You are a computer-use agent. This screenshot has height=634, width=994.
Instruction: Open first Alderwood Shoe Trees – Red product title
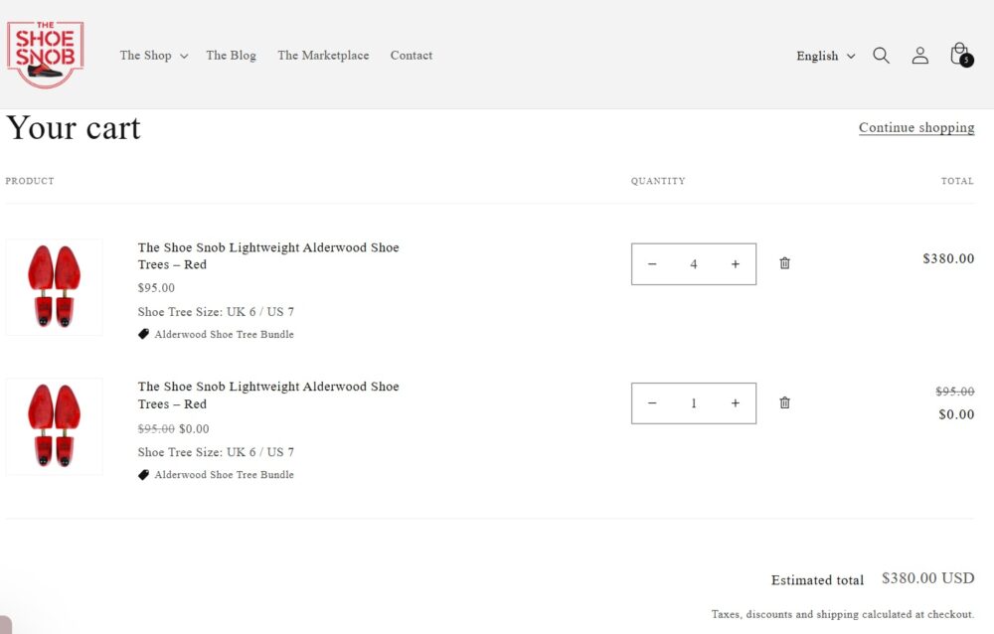pyautogui.click(x=268, y=255)
